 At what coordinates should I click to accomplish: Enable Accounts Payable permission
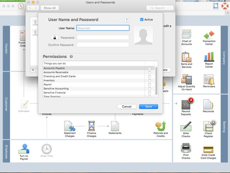(149, 68)
